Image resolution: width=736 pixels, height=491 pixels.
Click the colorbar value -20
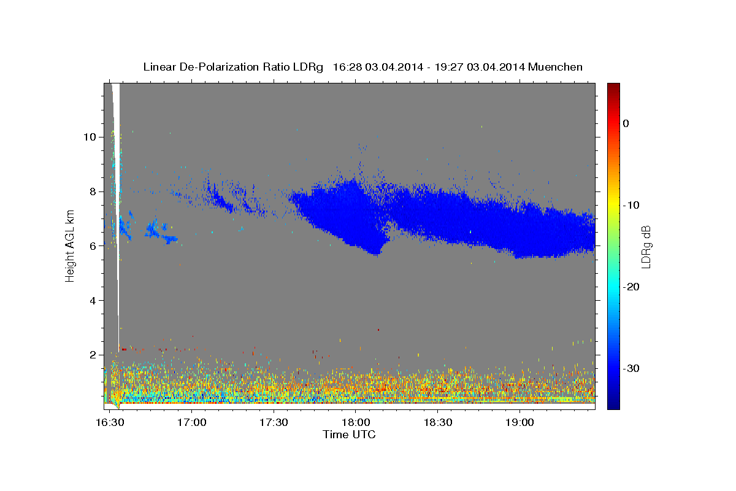coord(632,287)
